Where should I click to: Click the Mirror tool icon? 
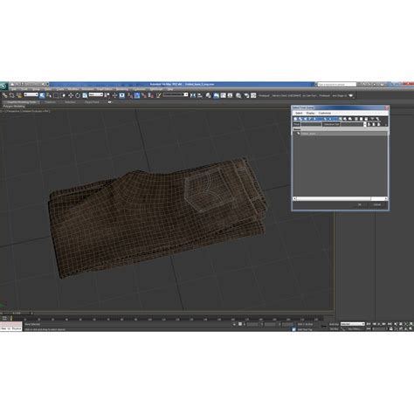click(x=193, y=95)
